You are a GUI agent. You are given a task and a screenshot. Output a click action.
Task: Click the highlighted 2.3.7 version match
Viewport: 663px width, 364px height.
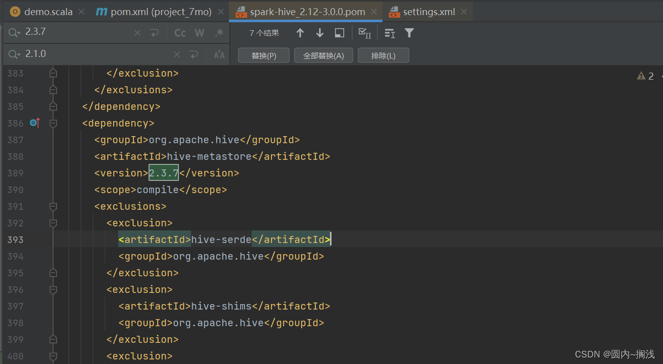pos(164,173)
